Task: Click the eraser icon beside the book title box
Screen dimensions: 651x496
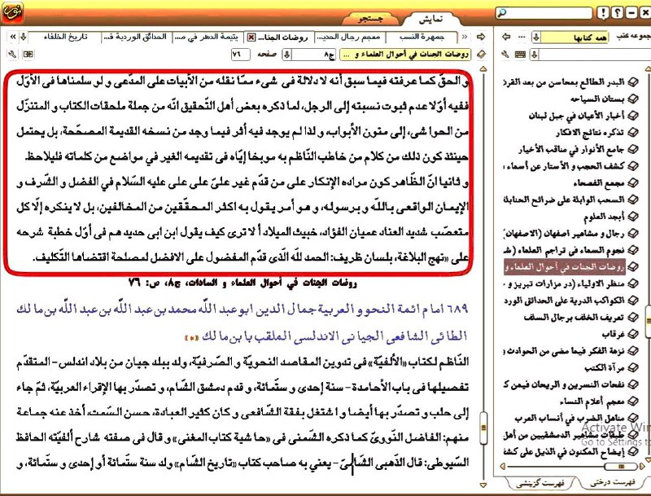Action: (481, 54)
